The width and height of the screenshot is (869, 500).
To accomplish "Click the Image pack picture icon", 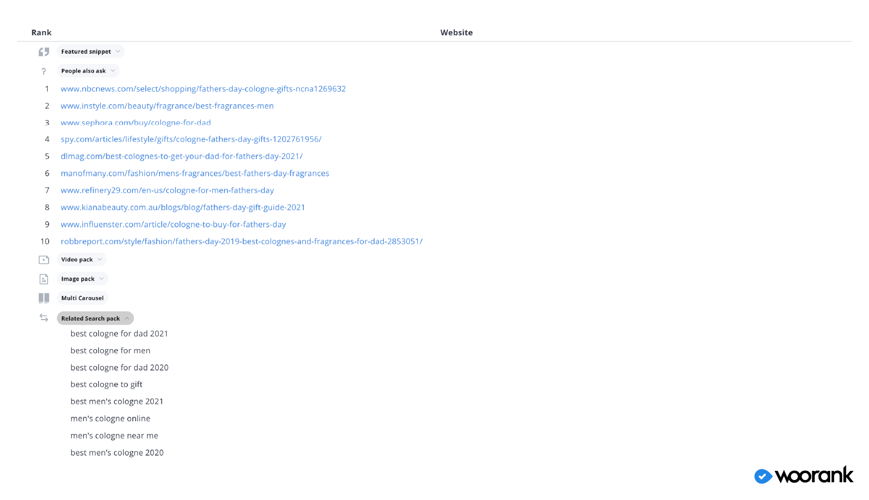I will coord(44,279).
